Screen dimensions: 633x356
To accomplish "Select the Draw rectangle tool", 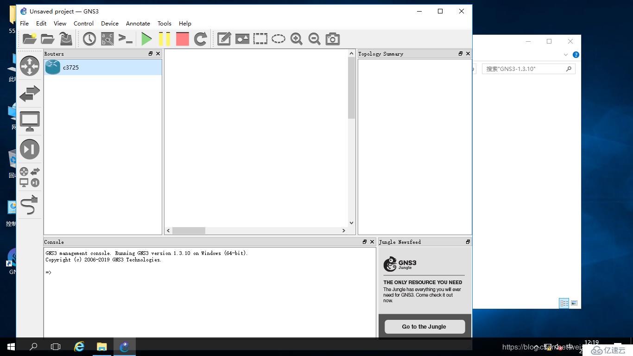I will [x=260, y=39].
